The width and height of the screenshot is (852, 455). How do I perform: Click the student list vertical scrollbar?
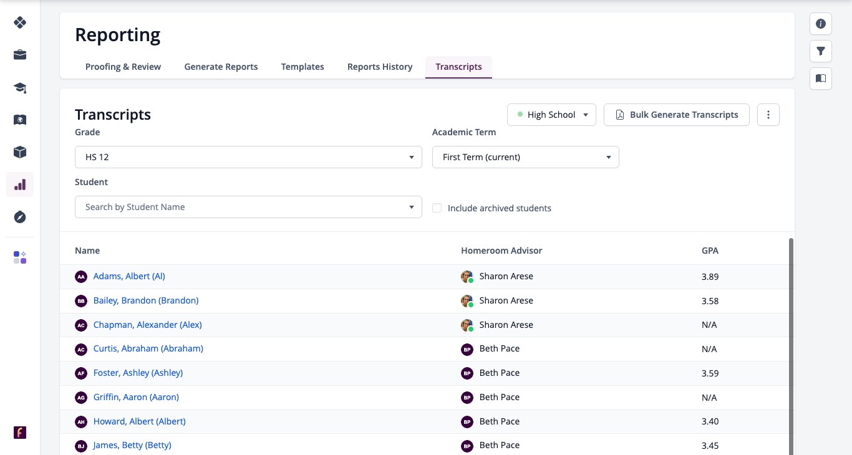(791, 346)
